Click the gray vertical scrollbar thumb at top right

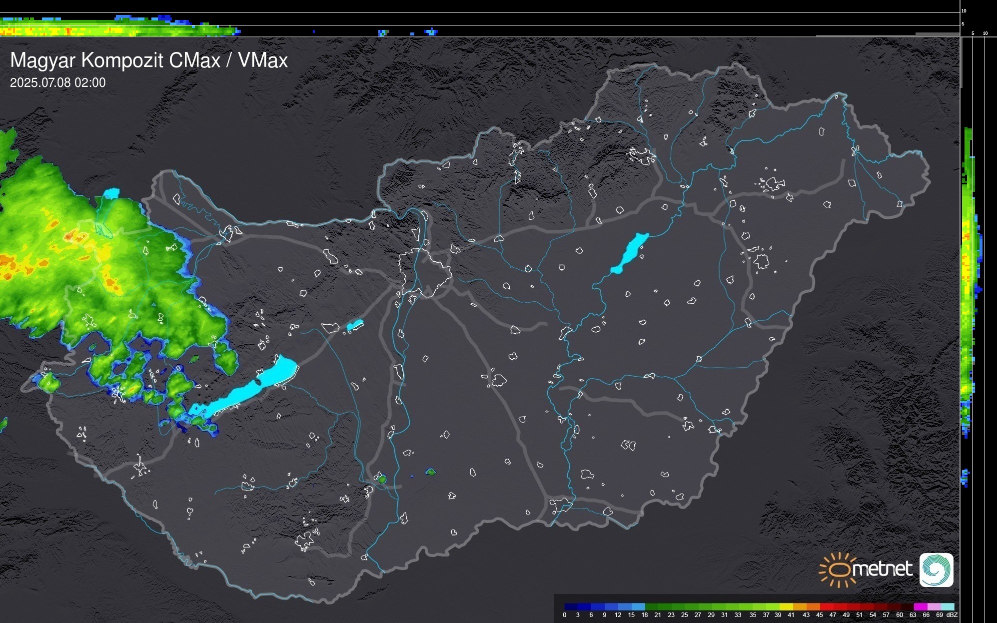coord(961,62)
